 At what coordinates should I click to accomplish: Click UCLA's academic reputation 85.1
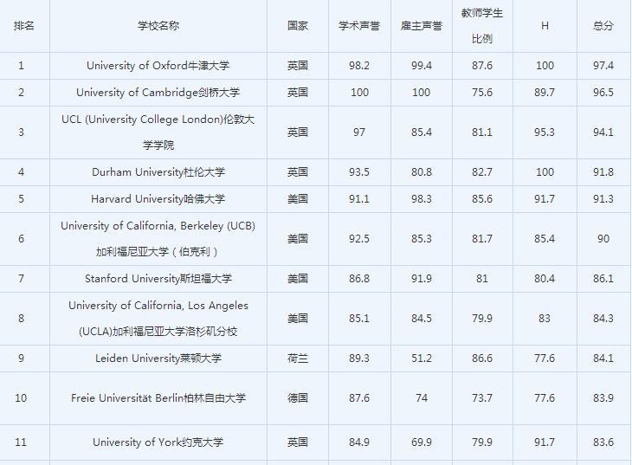tap(359, 319)
